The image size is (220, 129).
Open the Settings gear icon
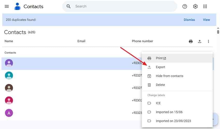tap(195, 6)
